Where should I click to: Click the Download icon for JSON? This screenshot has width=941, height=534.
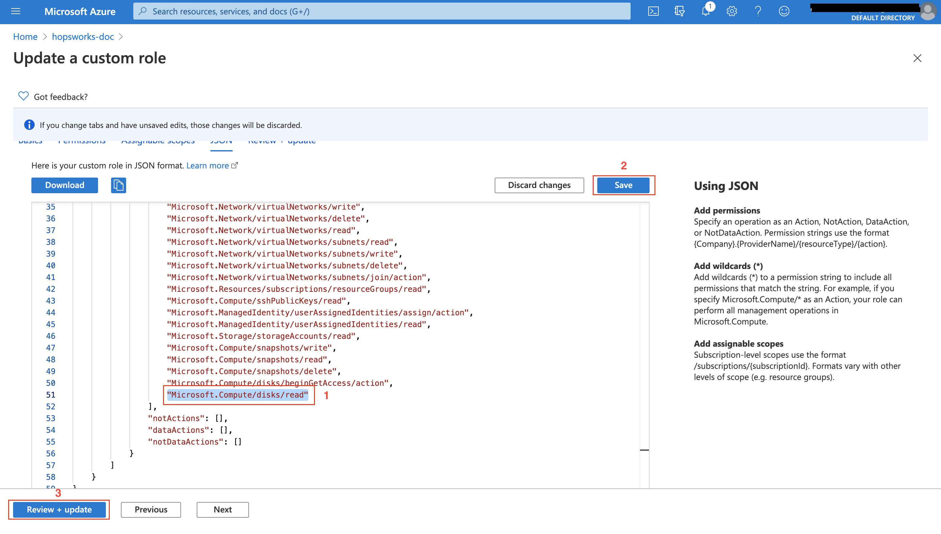tap(65, 185)
